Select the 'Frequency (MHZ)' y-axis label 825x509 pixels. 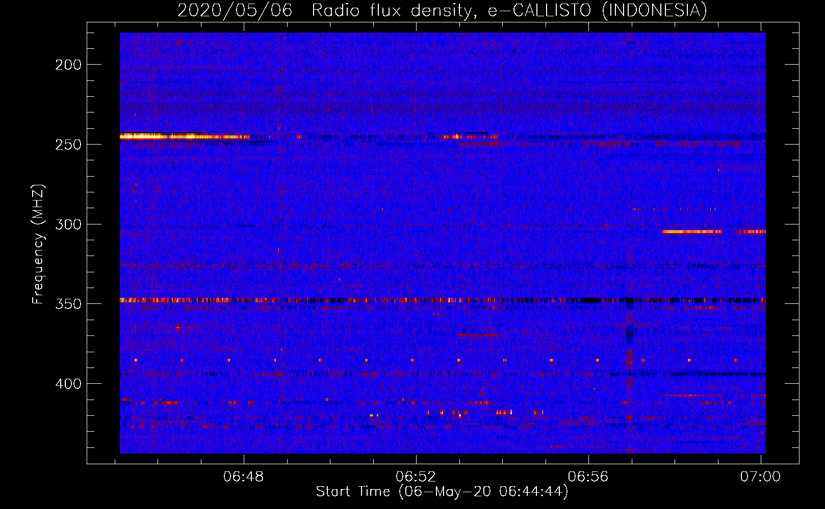click(x=38, y=244)
